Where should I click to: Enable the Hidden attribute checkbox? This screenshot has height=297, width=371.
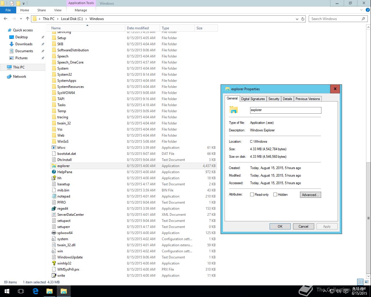tap(275, 195)
